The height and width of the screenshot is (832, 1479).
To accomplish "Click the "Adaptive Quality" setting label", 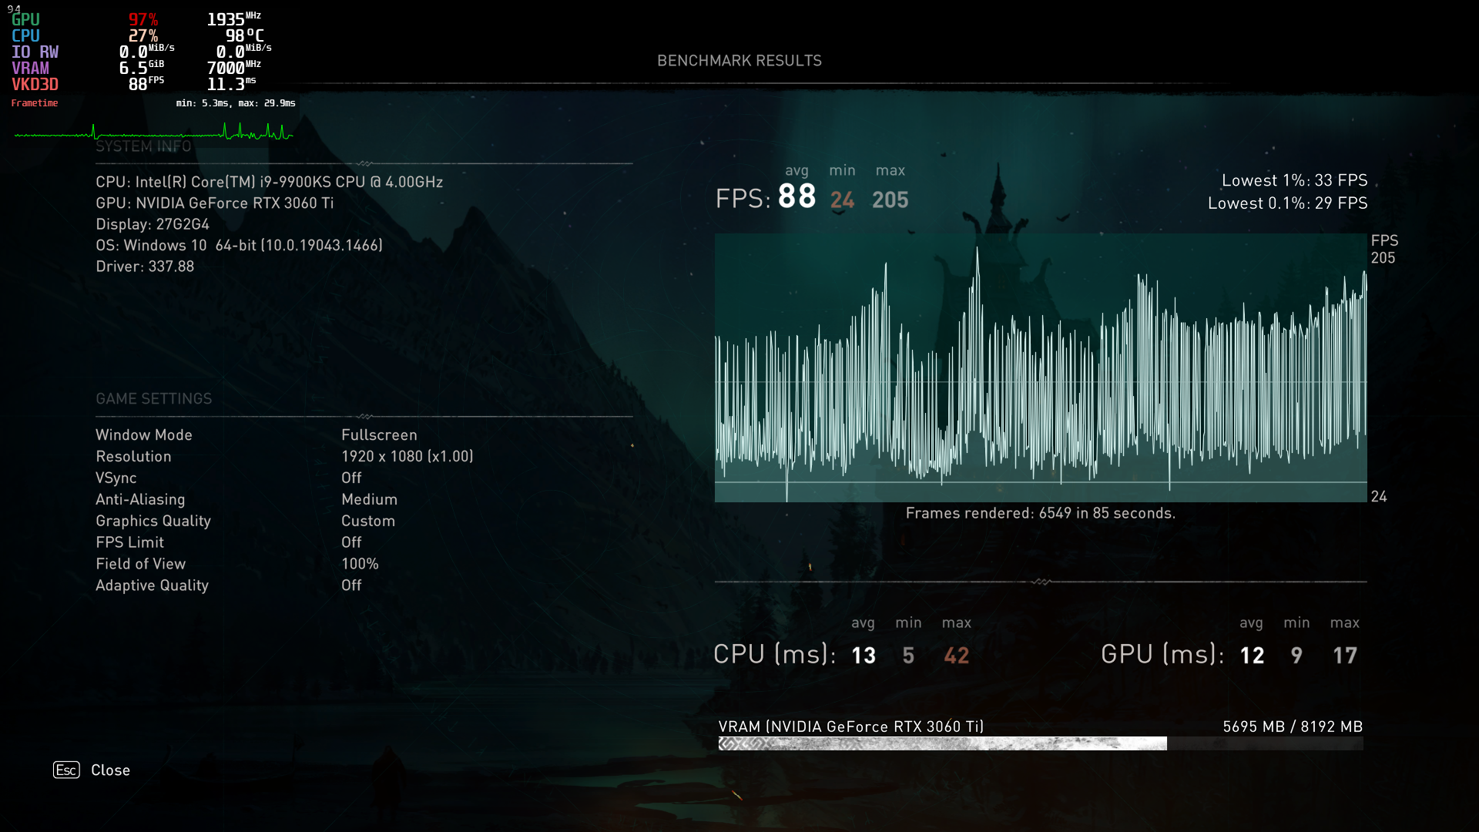I will pyautogui.click(x=153, y=585).
